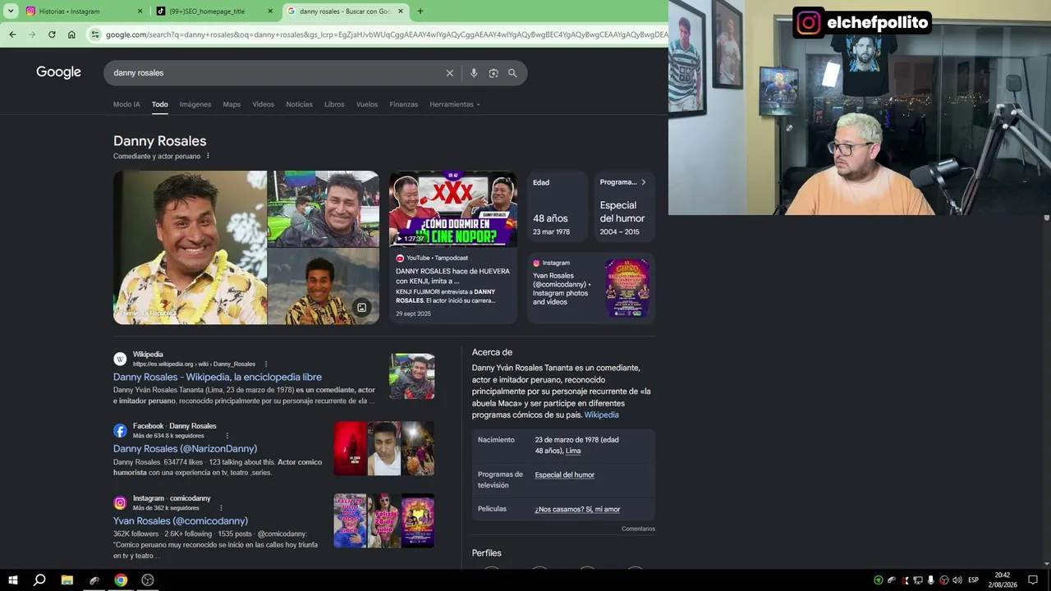Viewport: 1051px width, 591px height.
Task: Open the browser home page icon
Action: point(71,34)
